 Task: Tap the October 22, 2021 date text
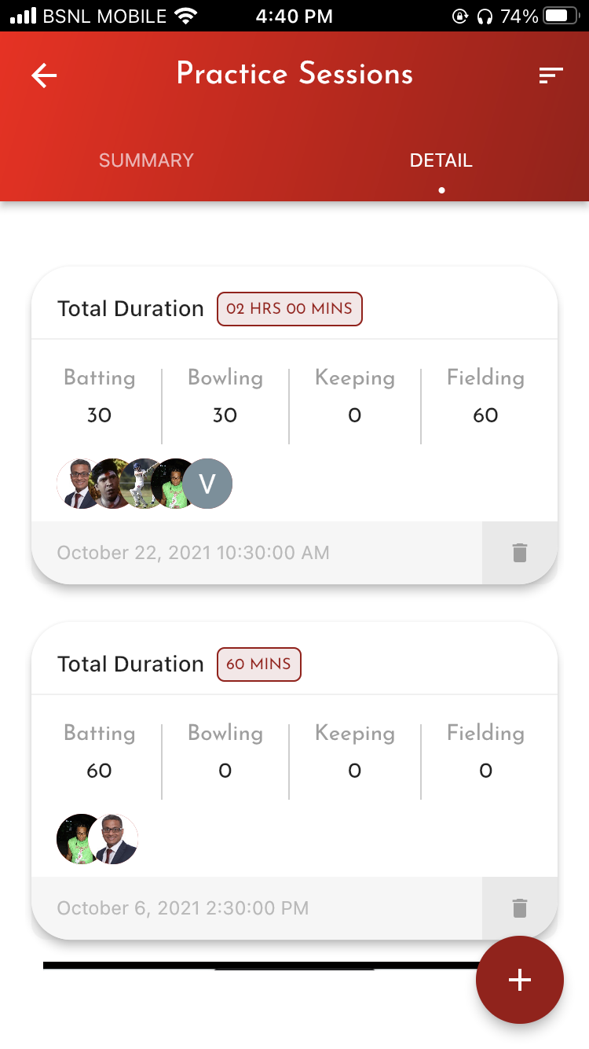click(193, 553)
